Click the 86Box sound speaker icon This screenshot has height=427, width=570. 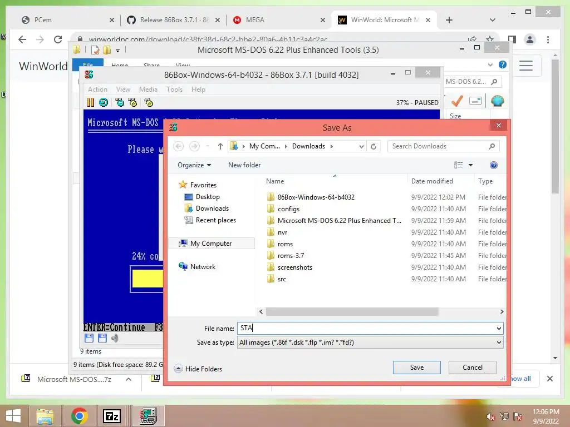(x=115, y=338)
